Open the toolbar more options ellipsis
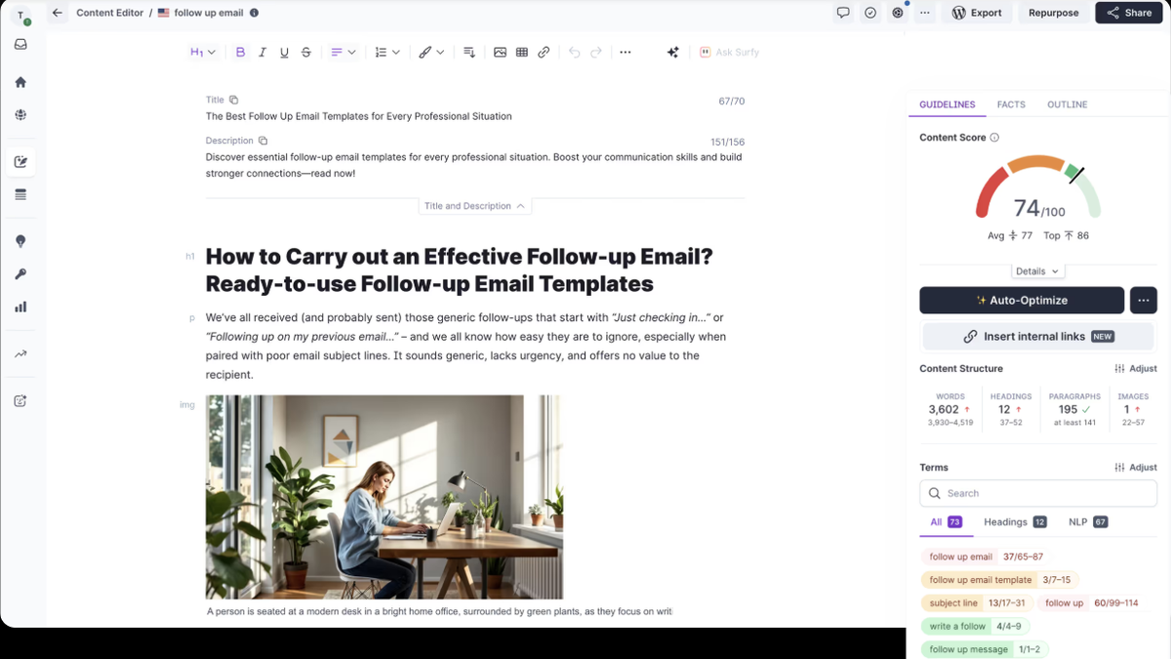1171x659 pixels. tap(626, 52)
